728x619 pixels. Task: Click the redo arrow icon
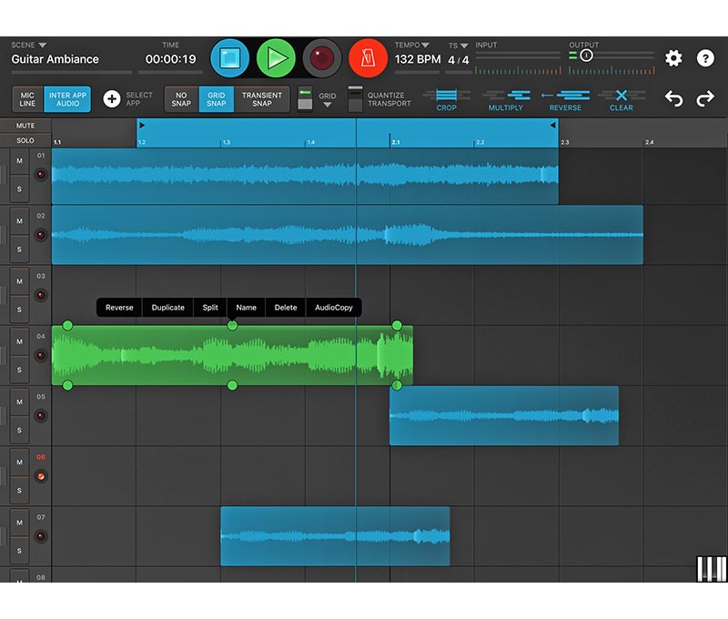pos(705,98)
